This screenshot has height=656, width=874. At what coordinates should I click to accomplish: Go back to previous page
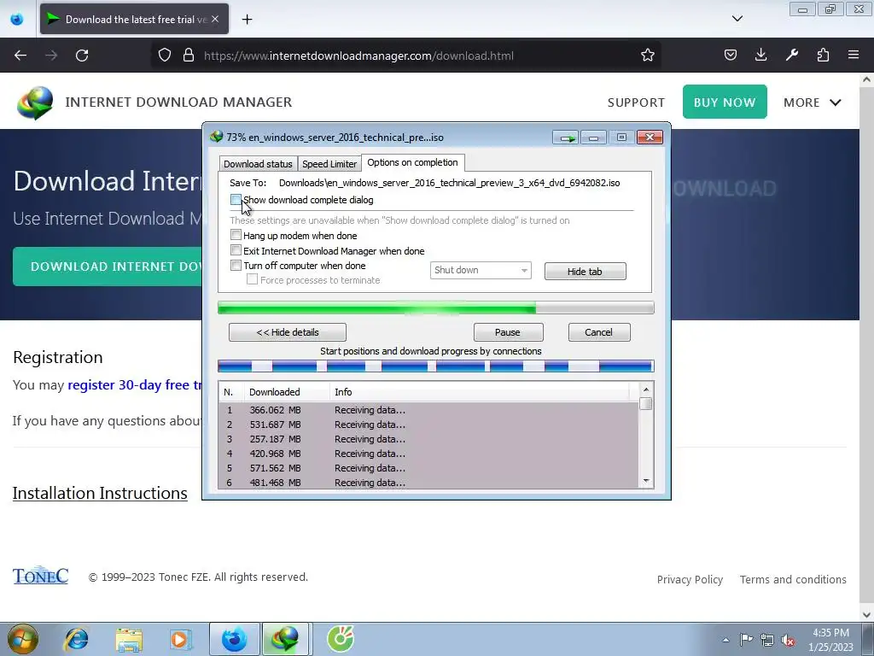coord(20,56)
